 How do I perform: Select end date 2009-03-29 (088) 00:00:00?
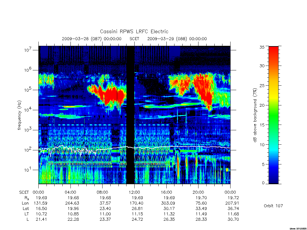[x=177, y=39]
